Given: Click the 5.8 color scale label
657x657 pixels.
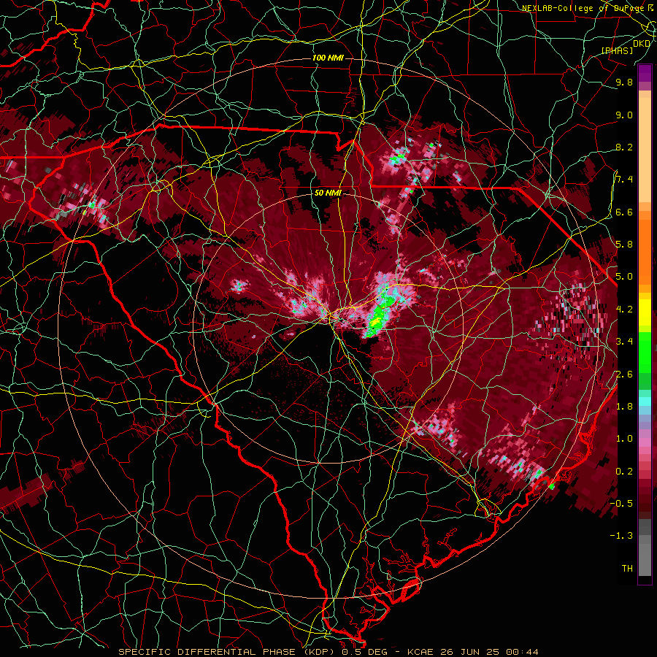Looking at the screenshot, I should (624, 244).
